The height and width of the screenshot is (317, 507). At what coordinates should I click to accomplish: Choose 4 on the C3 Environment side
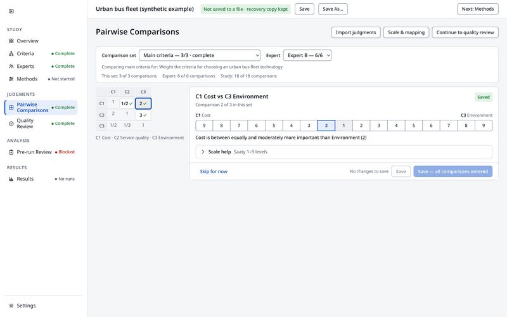click(x=396, y=126)
